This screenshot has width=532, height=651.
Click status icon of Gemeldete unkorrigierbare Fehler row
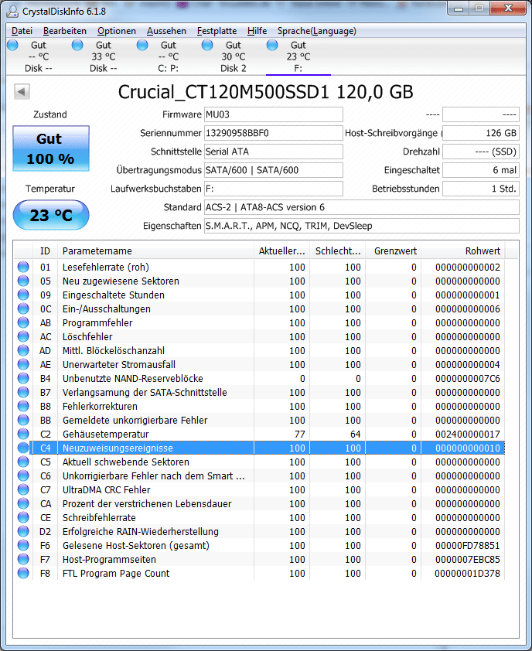click(23, 420)
